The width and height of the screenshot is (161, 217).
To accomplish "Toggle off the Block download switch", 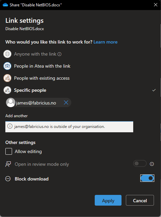I will coord(147,178).
